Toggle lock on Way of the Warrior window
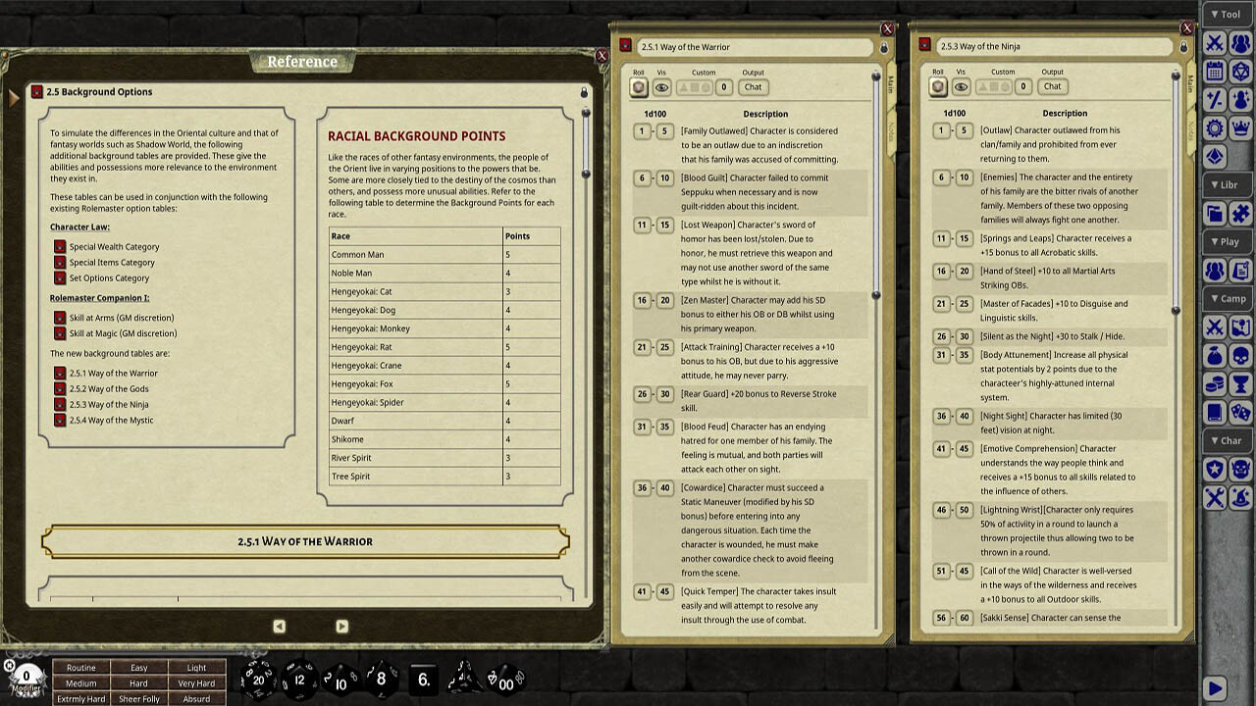This screenshot has height=706, width=1256. tap(884, 47)
